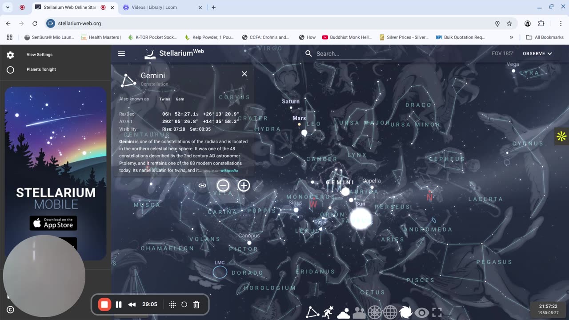Toggle constellation art figures
The width and height of the screenshot is (569, 320).
tap(328, 312)
